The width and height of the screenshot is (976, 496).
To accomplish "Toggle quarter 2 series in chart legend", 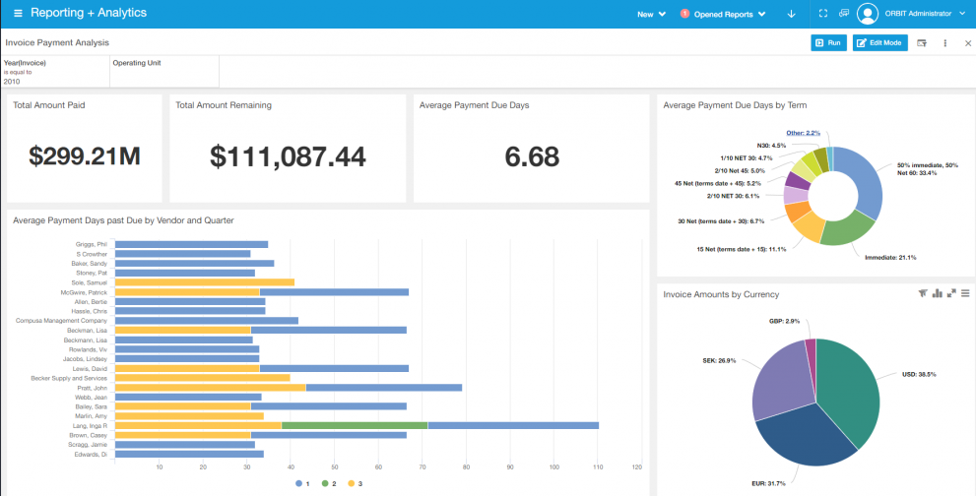I will [330, 484].
